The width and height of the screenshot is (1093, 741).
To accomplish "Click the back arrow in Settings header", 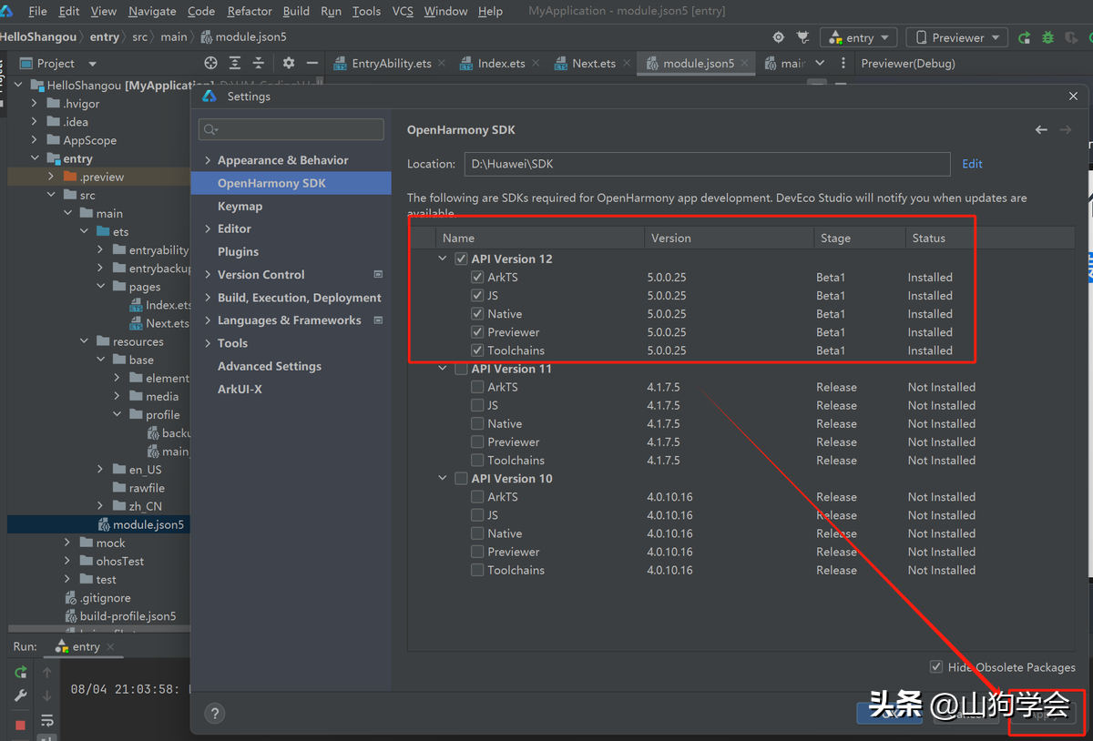I will click(1041, 130).
